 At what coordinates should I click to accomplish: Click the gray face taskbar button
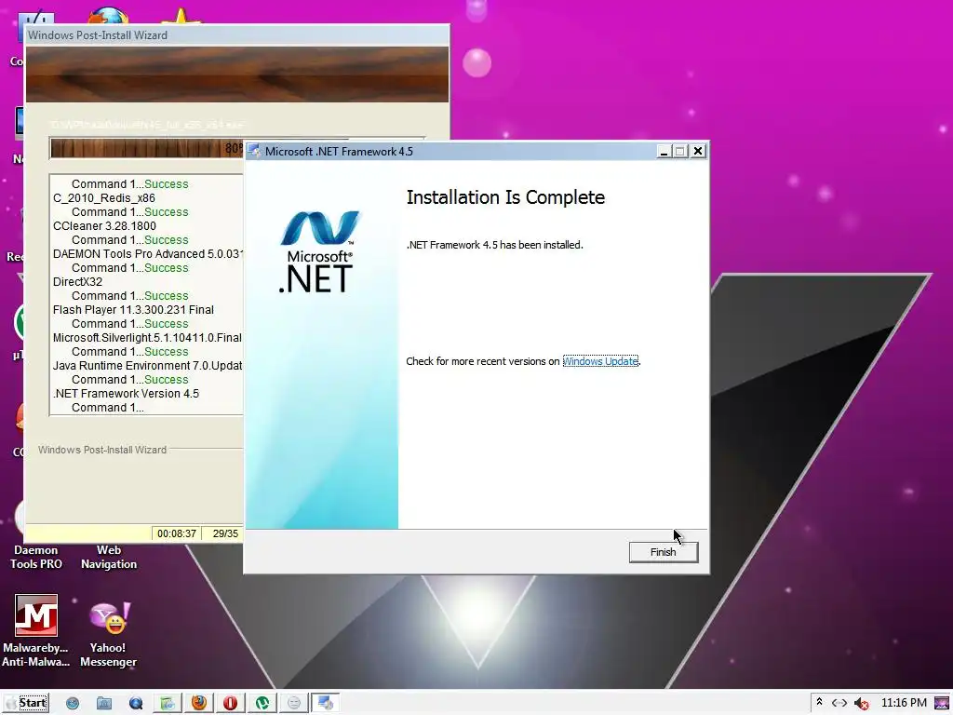tap(293, 703)
